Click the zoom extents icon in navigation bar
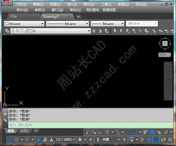 pos(168,89)
